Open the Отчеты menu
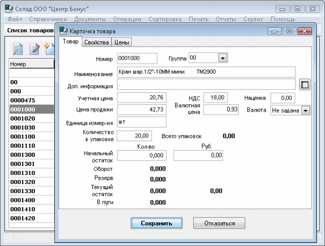The height and width of the screenshot is (246, 325). [x=226, y=19]
